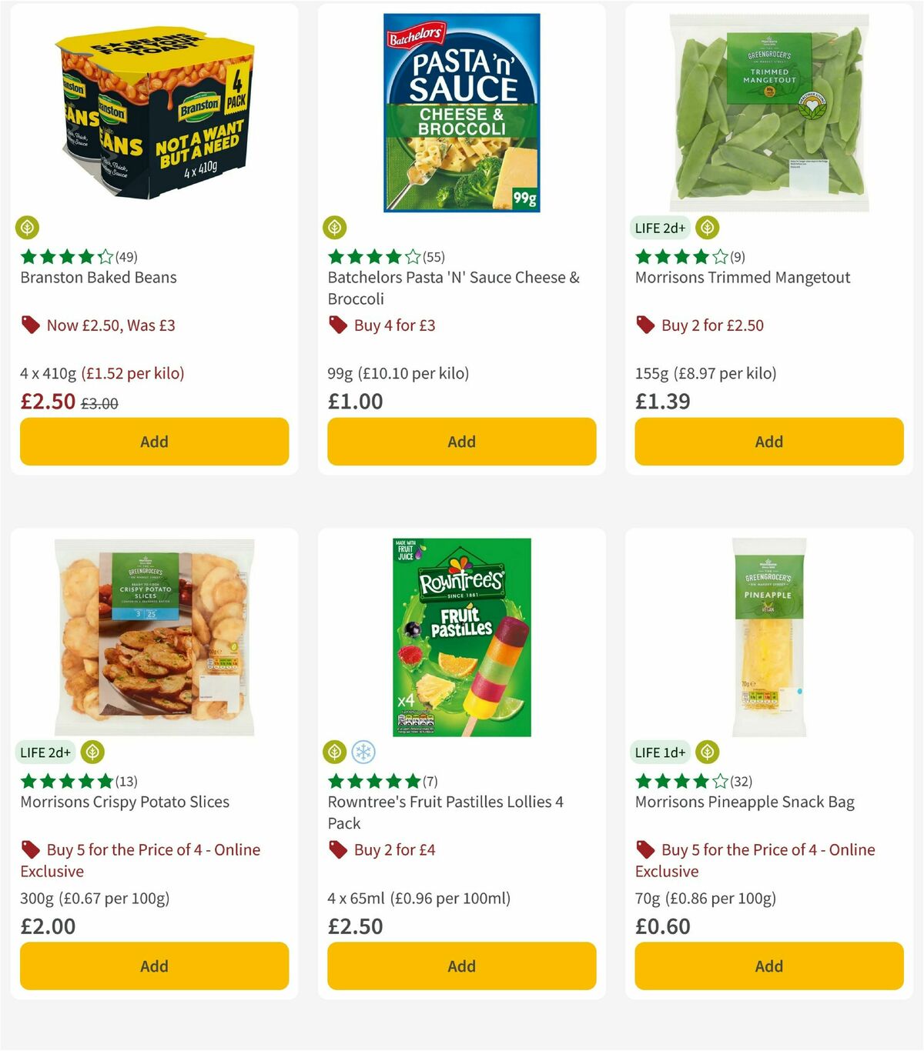Click the red offer tag icon beside 'Buy 4 for £3'

[x=336, y=325]
